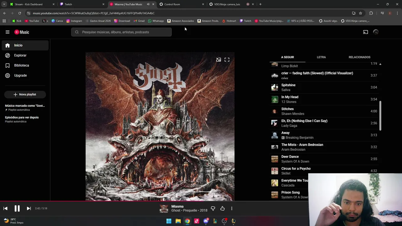Click the Spitshine track thumbnail
Viewport: 402px width, 226px height.
click(275, 87)
